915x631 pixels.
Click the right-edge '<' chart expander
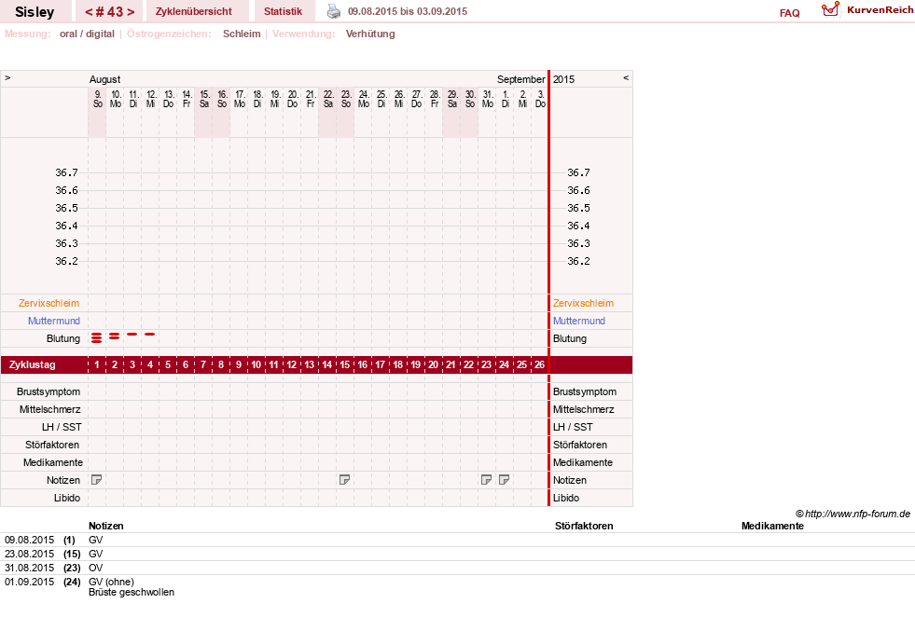click(x=626, y=77)
